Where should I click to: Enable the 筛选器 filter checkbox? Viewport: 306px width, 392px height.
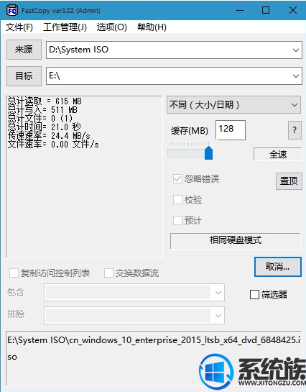pyautogui.click(x=254, y=294)
